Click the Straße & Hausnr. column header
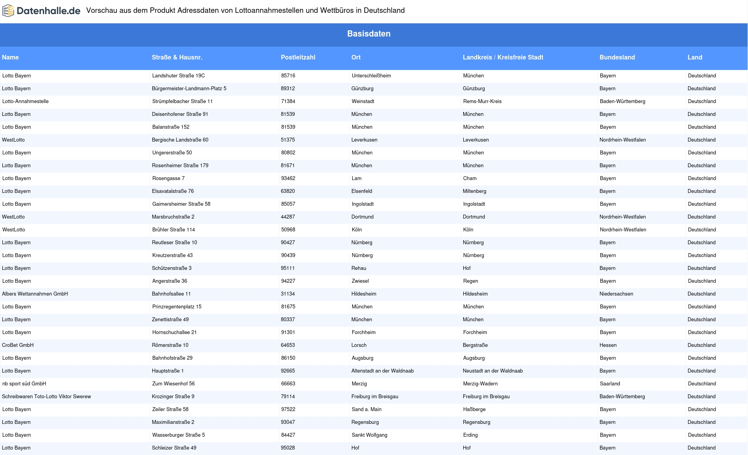The image size is (748, 455). 177,58
